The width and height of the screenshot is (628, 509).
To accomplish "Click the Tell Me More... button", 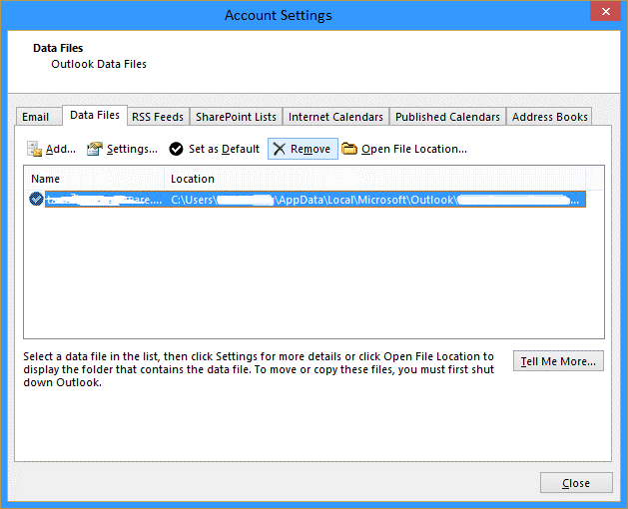I will click(x=558, y=361).
